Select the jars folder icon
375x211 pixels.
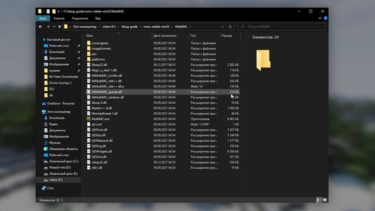click(88, 54)
